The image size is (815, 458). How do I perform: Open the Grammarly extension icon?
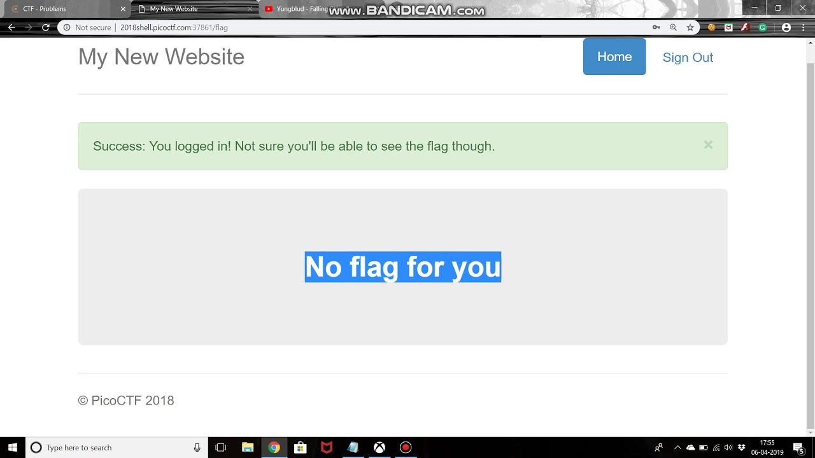click(763, 27)
